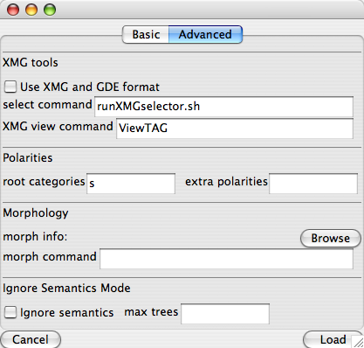Click the 'Ignore semantics' label text
This screenshot has height=348, width=364.
click(66, 313)
